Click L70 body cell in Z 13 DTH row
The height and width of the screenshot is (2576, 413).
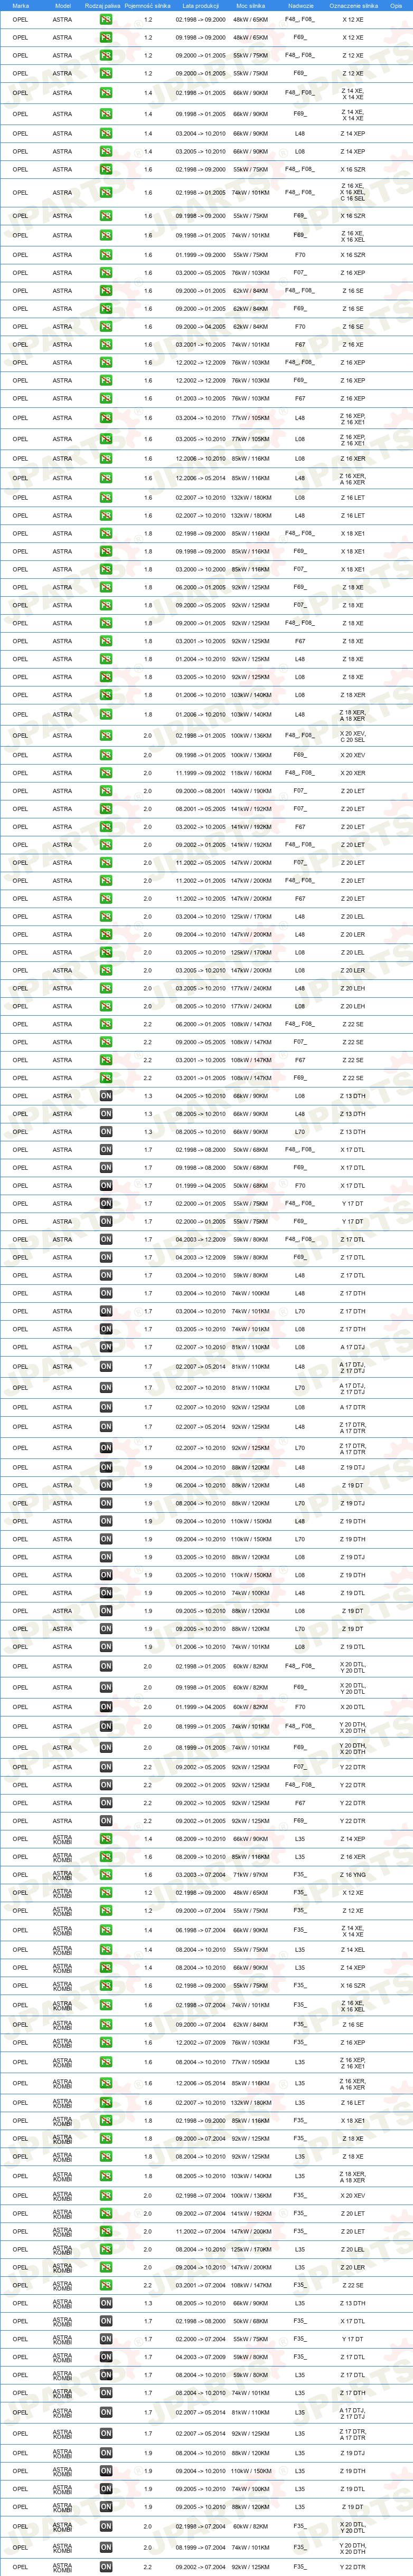point(300,1132)
